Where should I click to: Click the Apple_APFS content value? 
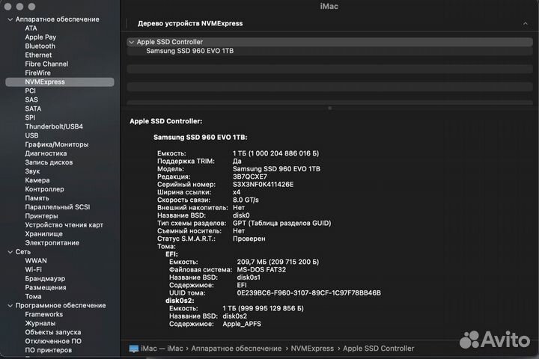[242, 324]
